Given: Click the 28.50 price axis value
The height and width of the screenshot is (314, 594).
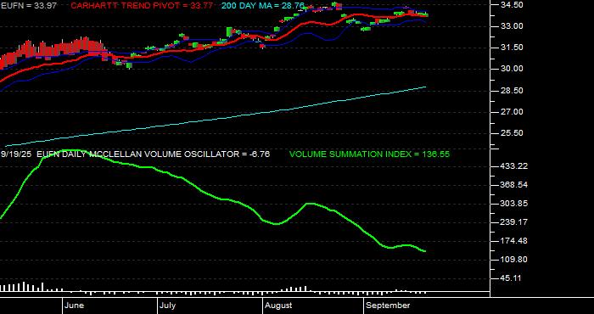Looking at the screenshot, I should [513, 91].
